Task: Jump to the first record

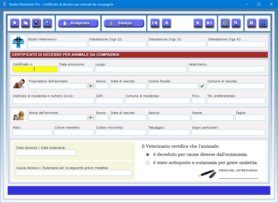Action: coord(155,23)
